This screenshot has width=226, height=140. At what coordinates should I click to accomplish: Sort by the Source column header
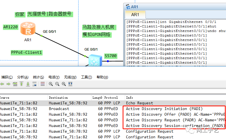click(24, 98)
